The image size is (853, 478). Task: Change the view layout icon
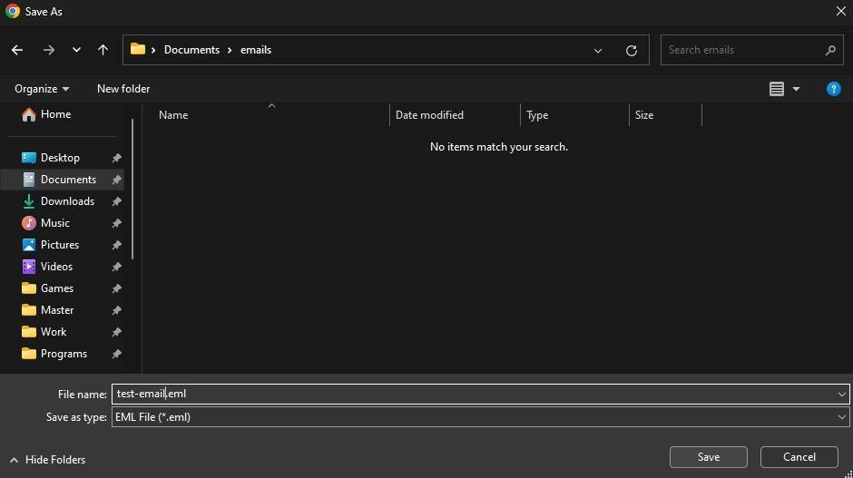point(776,89)
